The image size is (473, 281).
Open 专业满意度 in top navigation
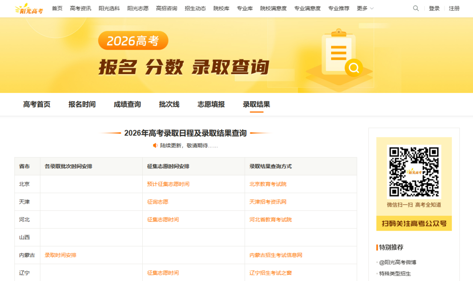(307, 8)
